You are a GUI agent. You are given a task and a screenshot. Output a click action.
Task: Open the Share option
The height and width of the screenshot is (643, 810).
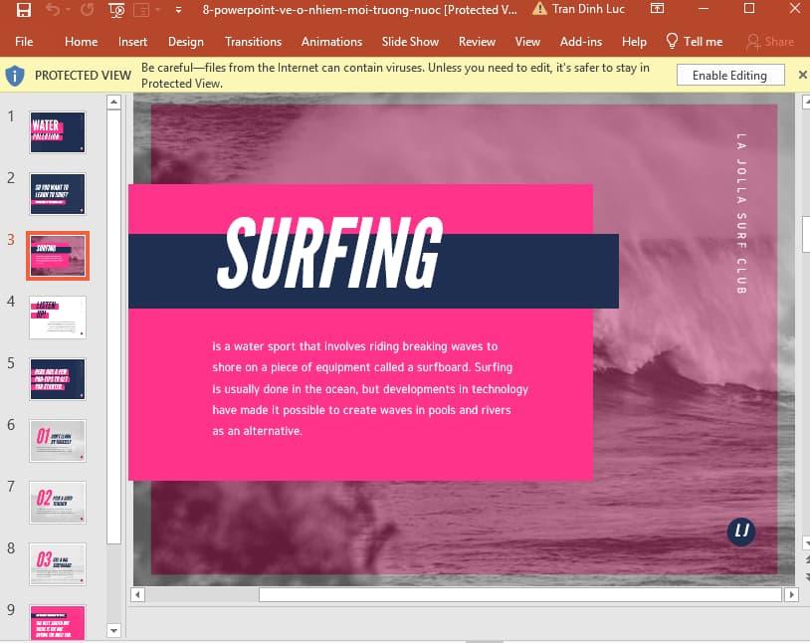(772, 42)
